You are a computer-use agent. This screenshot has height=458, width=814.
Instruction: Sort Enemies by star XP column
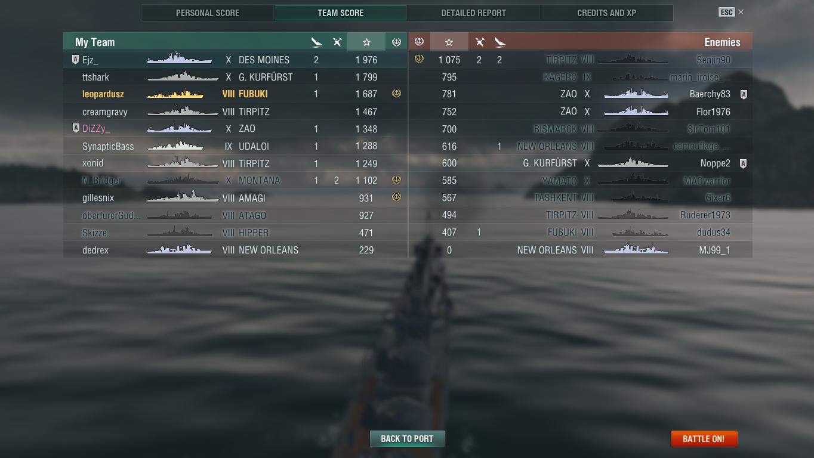click(x=449, y=42)
